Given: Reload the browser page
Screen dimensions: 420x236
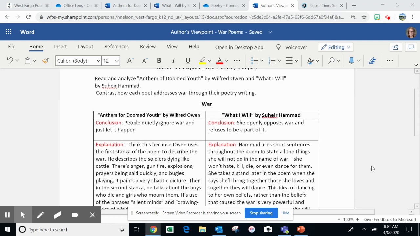Looking at the screenshot, I should coord(28,17).
